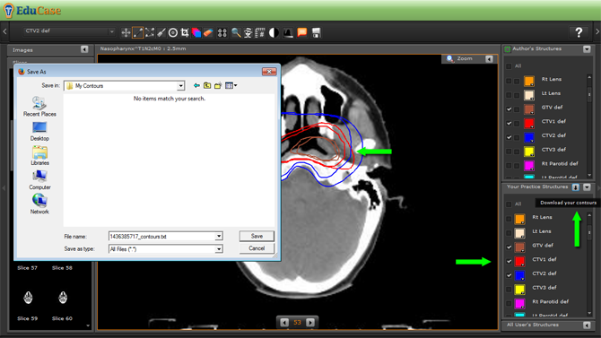601x338 pixels.
Task: Click the red CTV1 def color swatch
Action: (x=529, y=124)
